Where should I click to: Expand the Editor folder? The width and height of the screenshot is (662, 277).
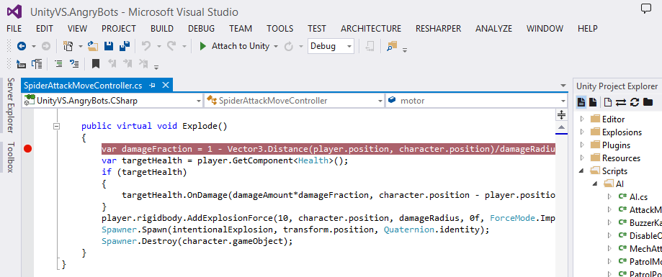point(583,119)
